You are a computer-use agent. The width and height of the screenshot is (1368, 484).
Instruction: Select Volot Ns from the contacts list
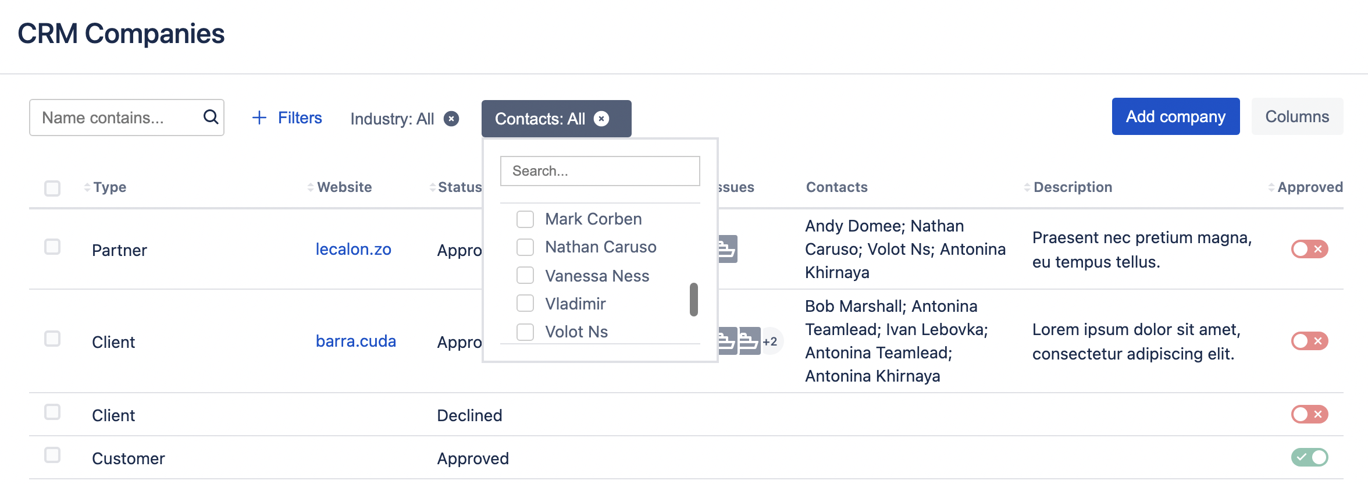click(x=525, y=332)
